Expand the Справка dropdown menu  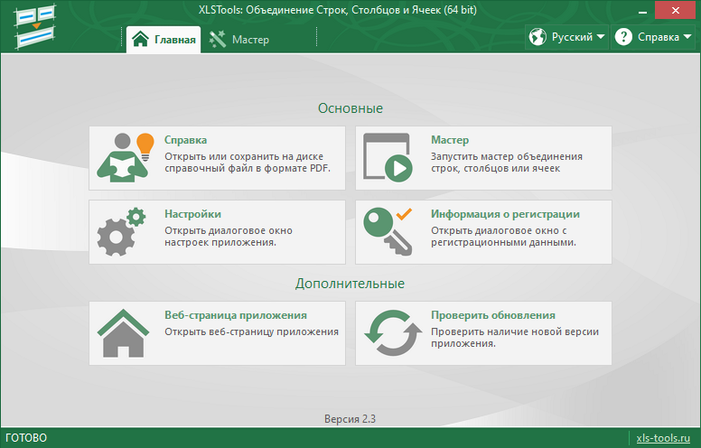654,37
